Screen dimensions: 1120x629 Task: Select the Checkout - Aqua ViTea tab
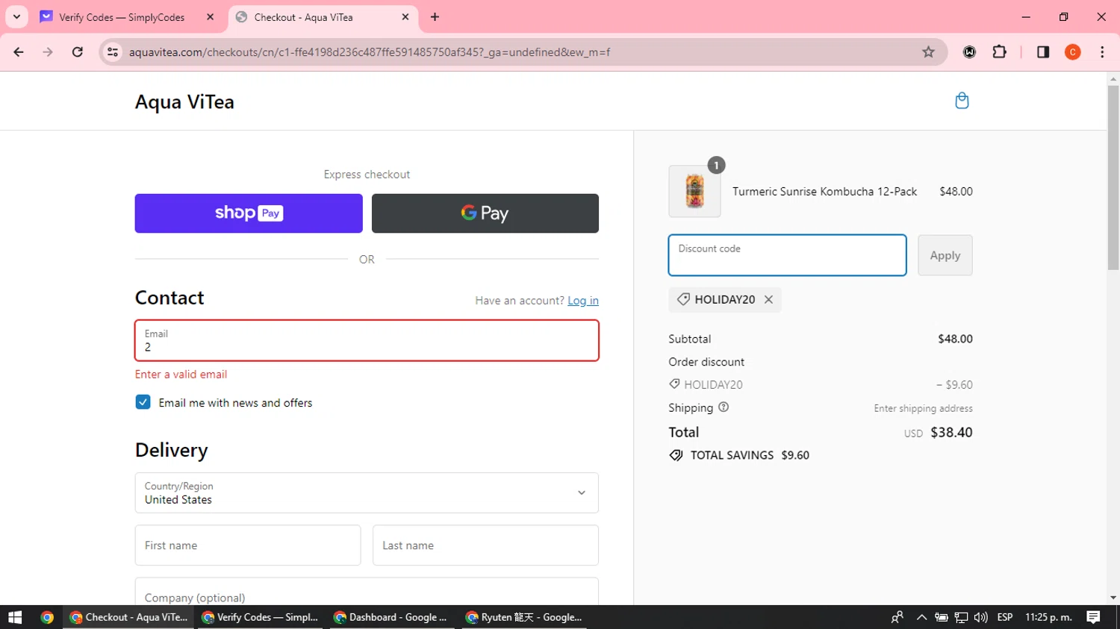[323, 17]
